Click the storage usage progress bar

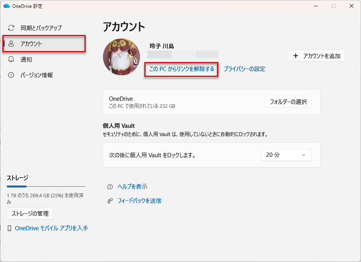pyautogui.click(x=46, y=186)
